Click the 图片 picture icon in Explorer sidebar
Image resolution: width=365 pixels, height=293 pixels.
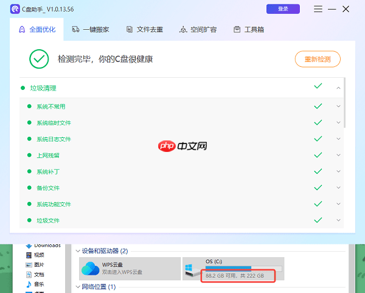[x=29, y=264]
